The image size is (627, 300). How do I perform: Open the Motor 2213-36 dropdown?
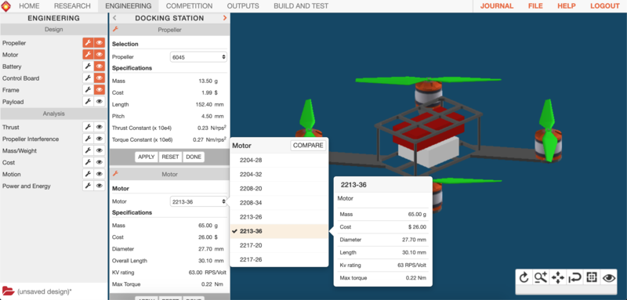[199, 202]
